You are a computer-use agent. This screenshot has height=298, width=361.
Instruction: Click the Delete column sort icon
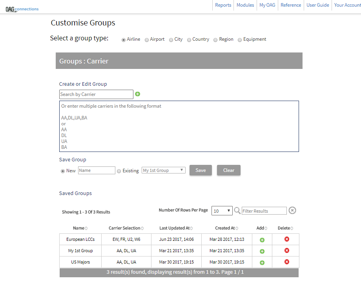coord(292,228)
